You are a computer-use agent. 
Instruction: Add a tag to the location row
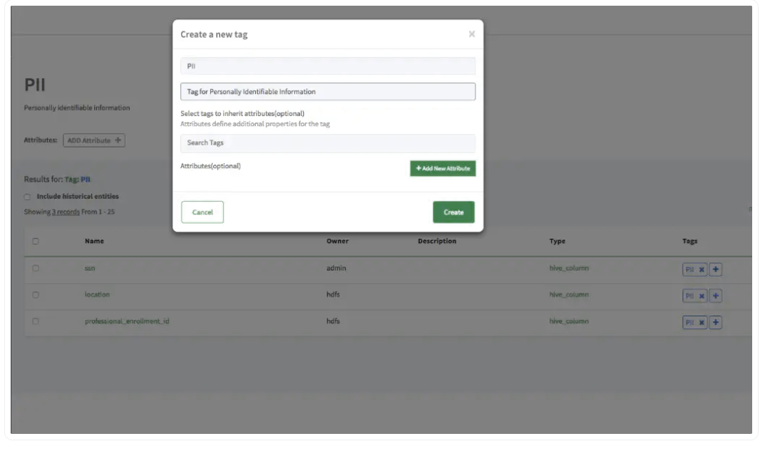click(717, 296)
